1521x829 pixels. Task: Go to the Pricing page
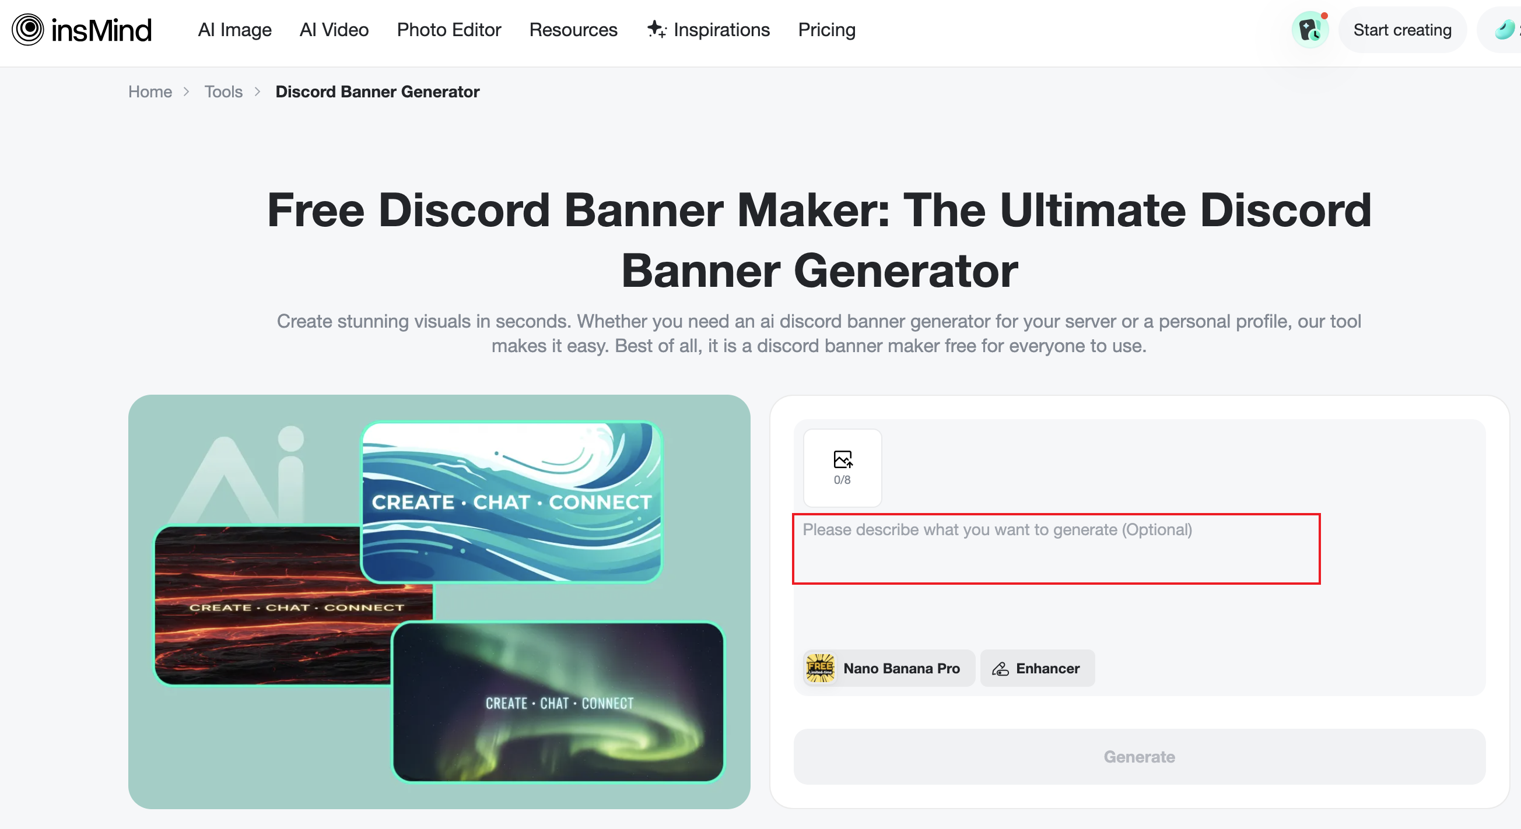tap(826, 30)
